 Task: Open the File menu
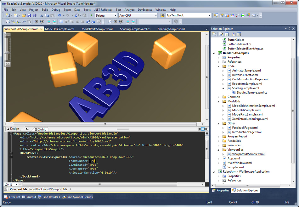6,10
